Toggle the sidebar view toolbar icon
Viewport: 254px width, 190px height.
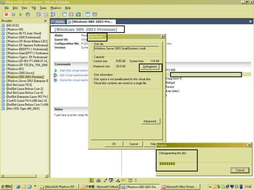point(64,14)
